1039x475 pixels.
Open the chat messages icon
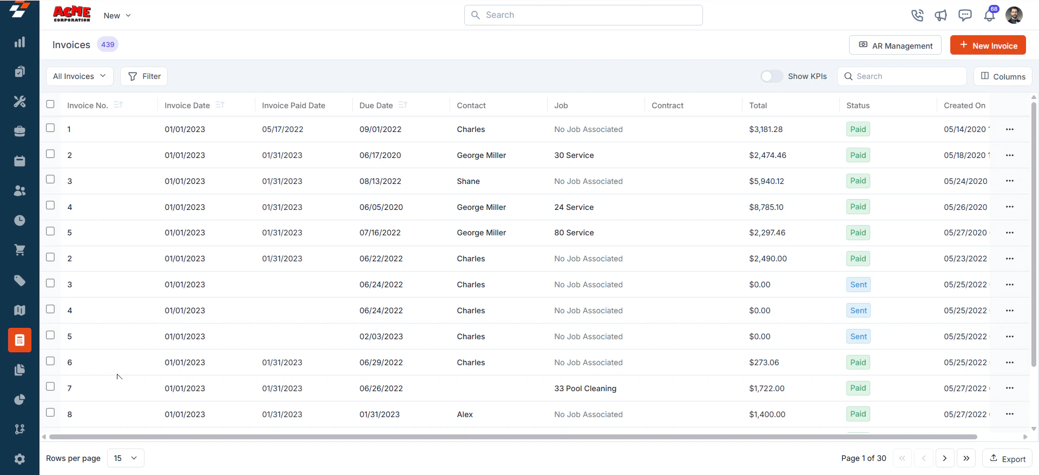click(x=965, y=15)
